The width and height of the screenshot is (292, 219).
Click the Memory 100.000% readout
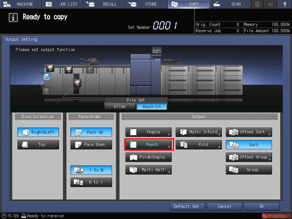pyautogui.click(x=267, y=24)
